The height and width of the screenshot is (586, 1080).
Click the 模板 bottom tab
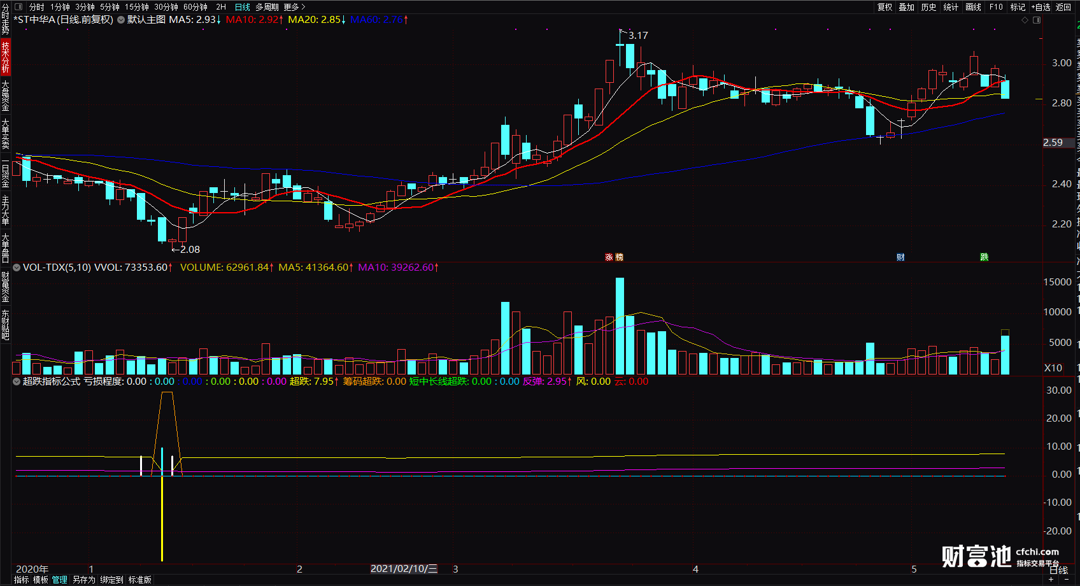[41, 580]
